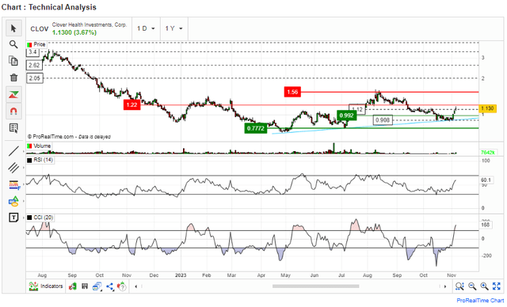Click the ProRealTime.com data delayed notice

pos(69,137)
